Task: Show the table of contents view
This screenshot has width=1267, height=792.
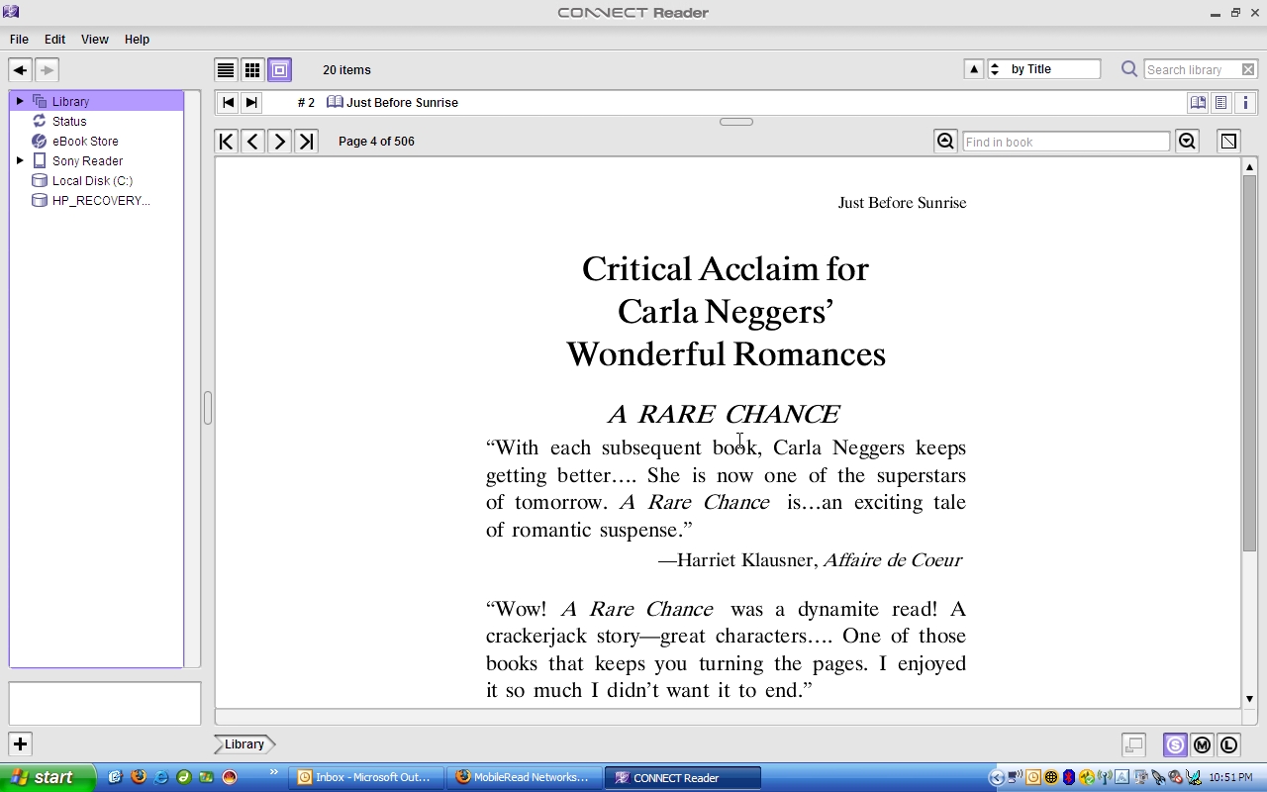Action: (1221, 102)
